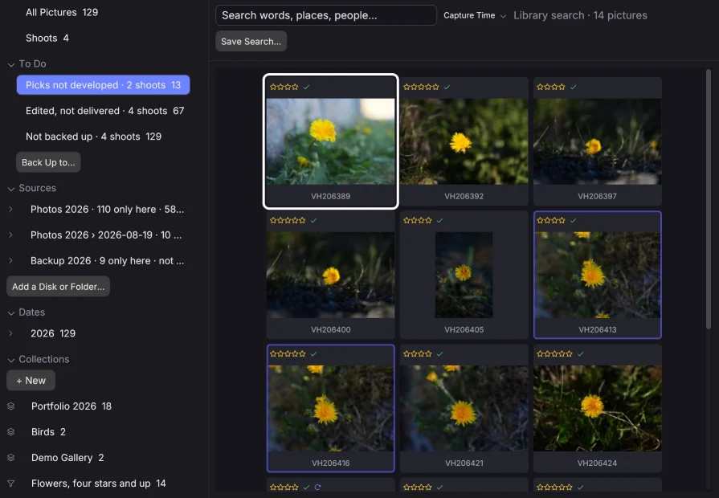Viewport: 719px width, 498px height.
Task: Click the Portfolio 2026 collection stack icon
Action: tap(11, 406)
